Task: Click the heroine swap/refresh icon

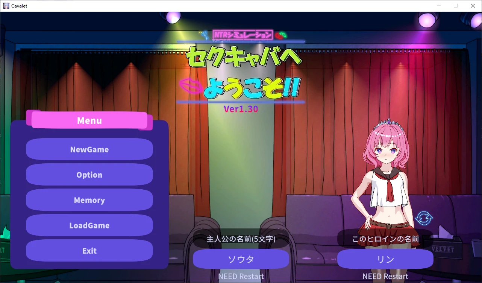Action: (424, 218)
